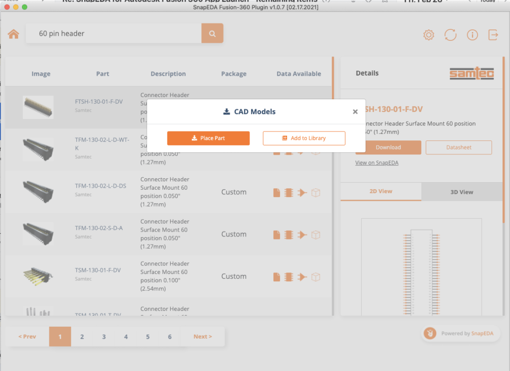The image size is (510, 371).
Task: Click the Image column header
Action: coord(41,74)
